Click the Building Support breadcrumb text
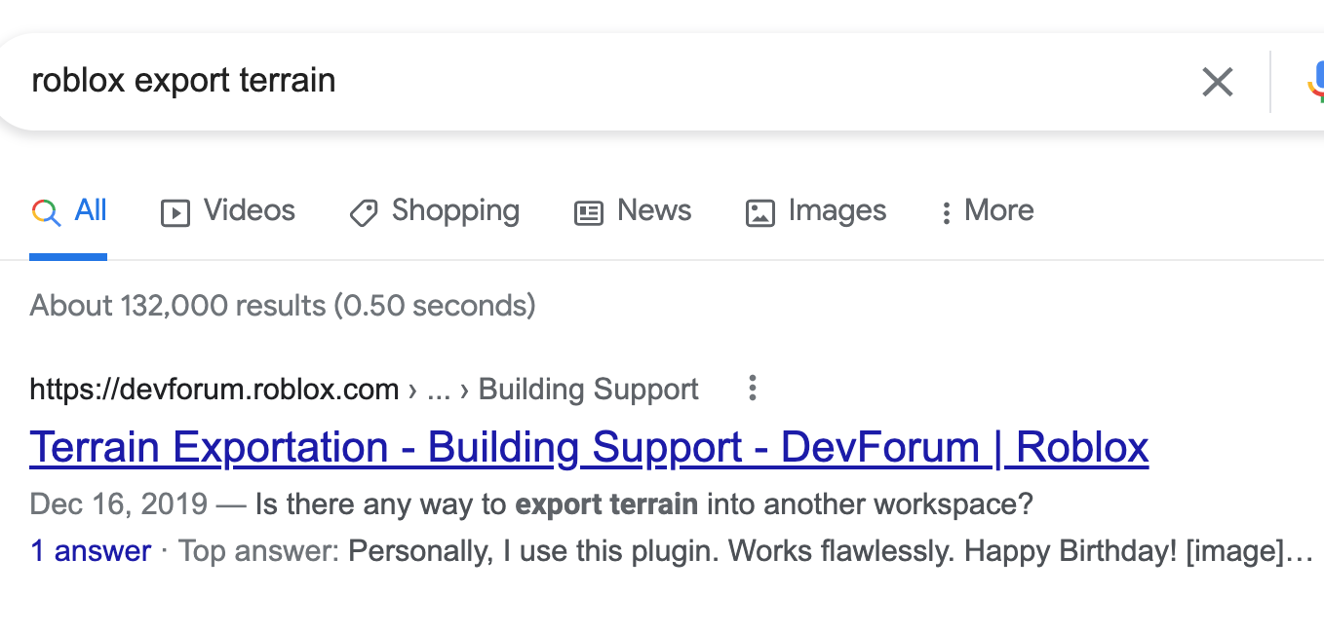Image resolution: width=1324 pixels, height=633 pixels. point(589,390)
